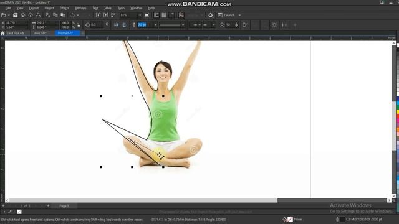Click the Export icon

coord(106,15)
